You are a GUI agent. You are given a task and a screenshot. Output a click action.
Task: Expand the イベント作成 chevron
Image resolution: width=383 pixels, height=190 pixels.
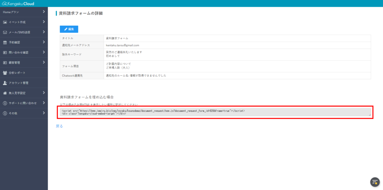pyautogui.click(x=44, y=22)
